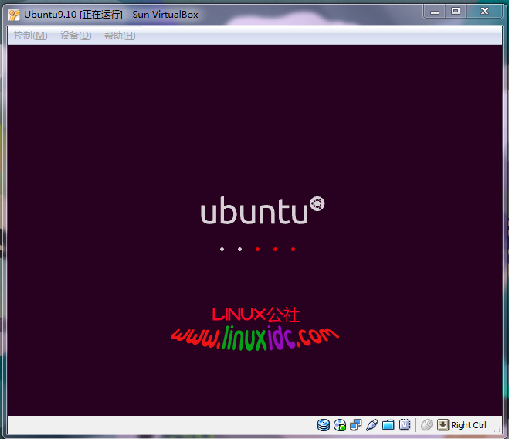The width and height of the screenshot is (509, 439).
Task: Click the Right Ctrl host key label
Action: tap(468, 425)
